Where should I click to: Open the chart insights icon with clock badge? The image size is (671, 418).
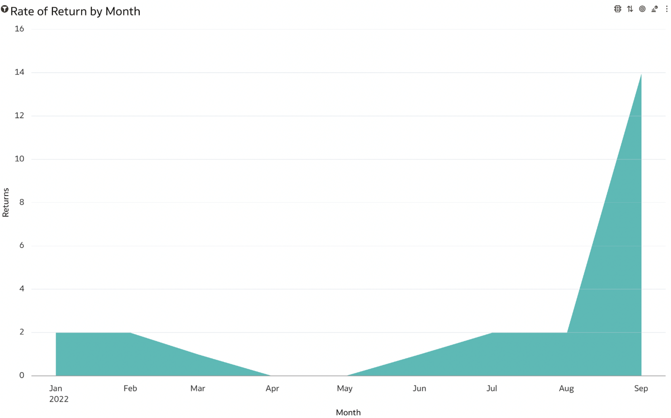point(654,9)
